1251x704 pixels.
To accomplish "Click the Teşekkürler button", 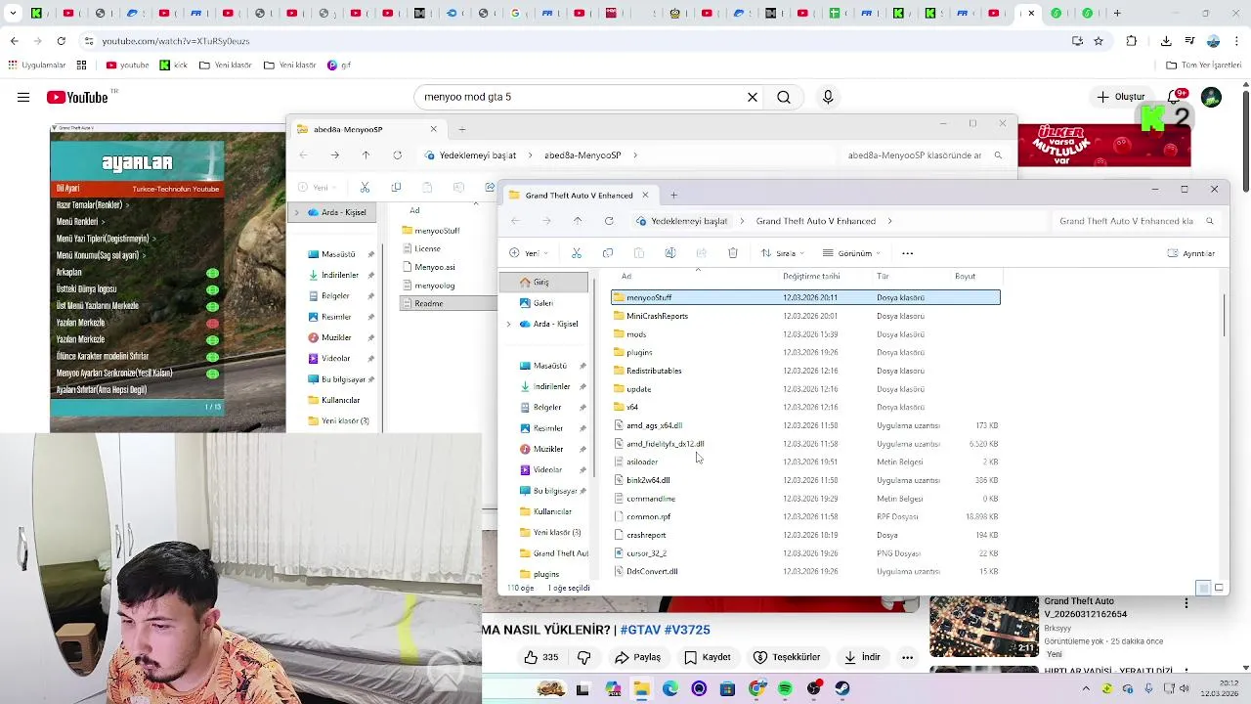I will click(788, 657).
